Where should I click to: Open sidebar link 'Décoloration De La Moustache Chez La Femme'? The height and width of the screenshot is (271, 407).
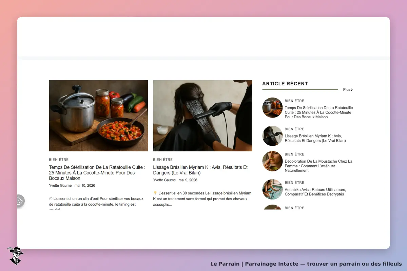318,166
